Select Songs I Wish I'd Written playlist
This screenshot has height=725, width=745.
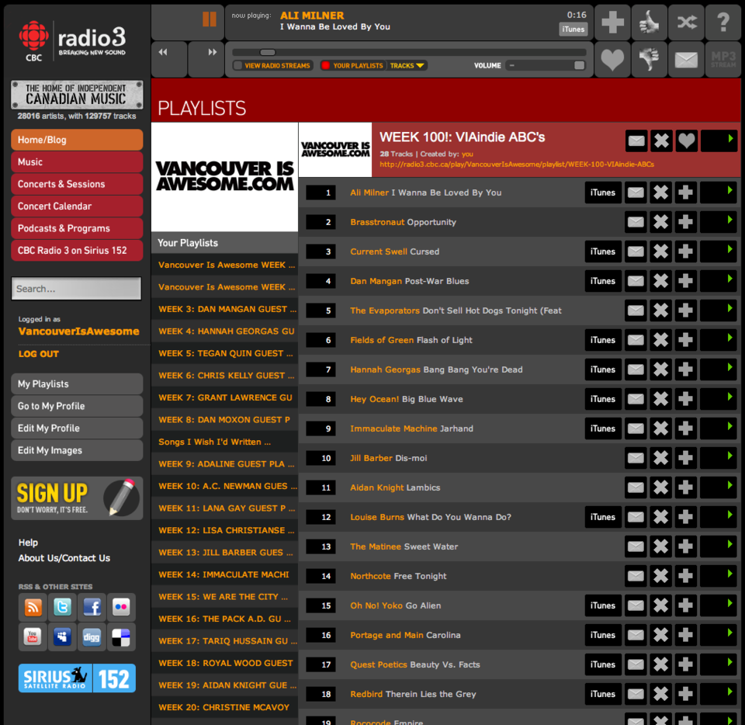click(x=225, y=442)
